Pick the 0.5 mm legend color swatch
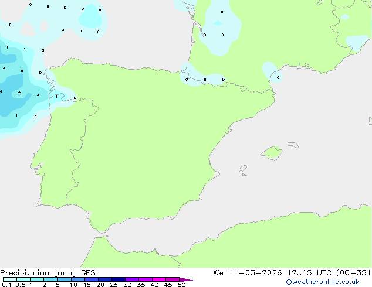 point(23,279)
